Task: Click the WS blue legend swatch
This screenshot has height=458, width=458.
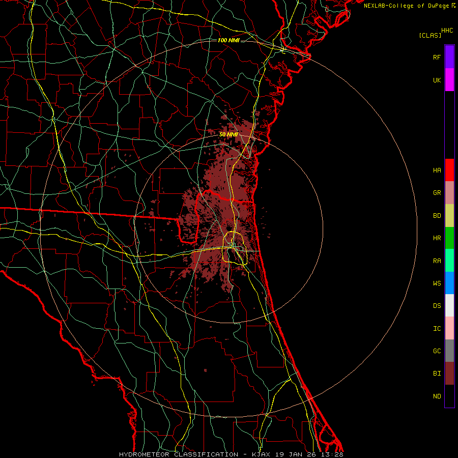Action: pos(449,283)
